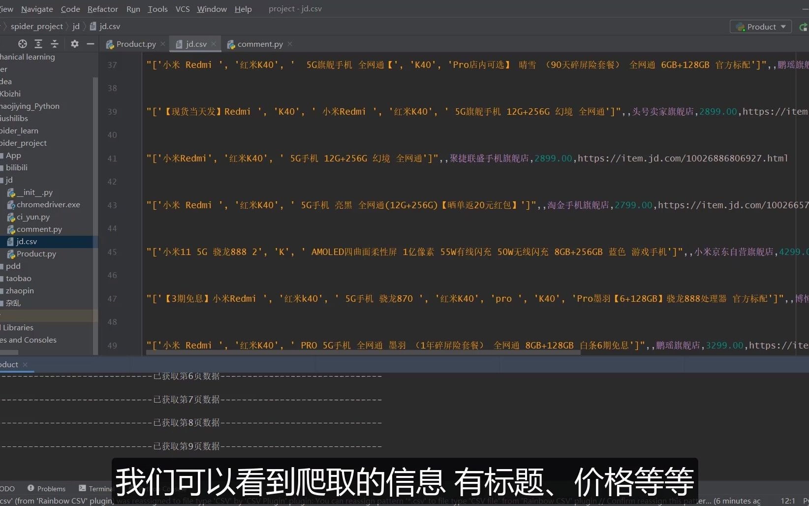Select the spider_project folder in the tree

point(23,143)
